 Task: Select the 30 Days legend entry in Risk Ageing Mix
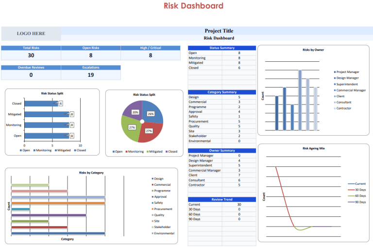click(x=357, y=190)
